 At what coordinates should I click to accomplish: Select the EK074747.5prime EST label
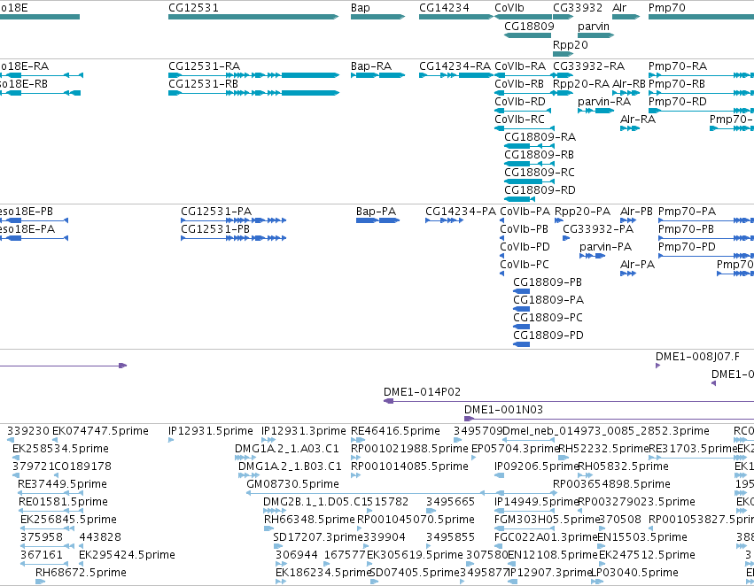coord(100,431)
